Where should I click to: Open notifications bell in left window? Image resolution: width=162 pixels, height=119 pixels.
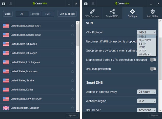[11, 4]
